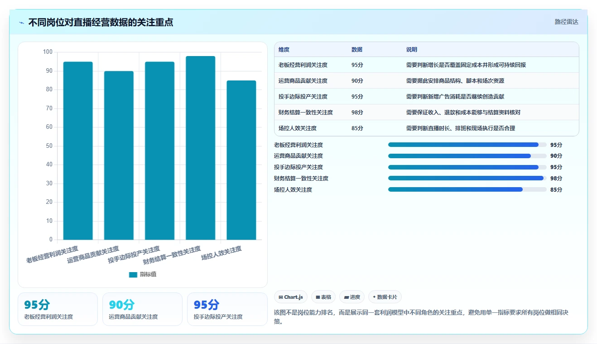This screenshot has height=344, width=597.
Task: Open the 95分 投手边际投产关注度 card
Action: click(227, 309)
